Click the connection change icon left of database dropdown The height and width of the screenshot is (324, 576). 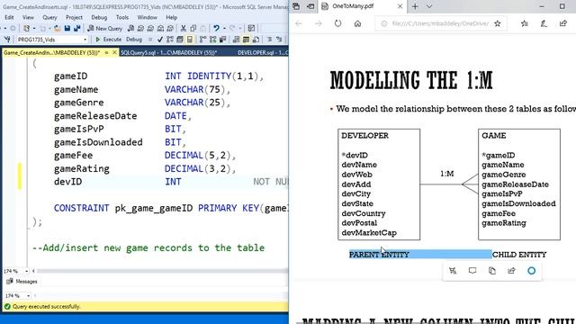(x=7, y=40)
